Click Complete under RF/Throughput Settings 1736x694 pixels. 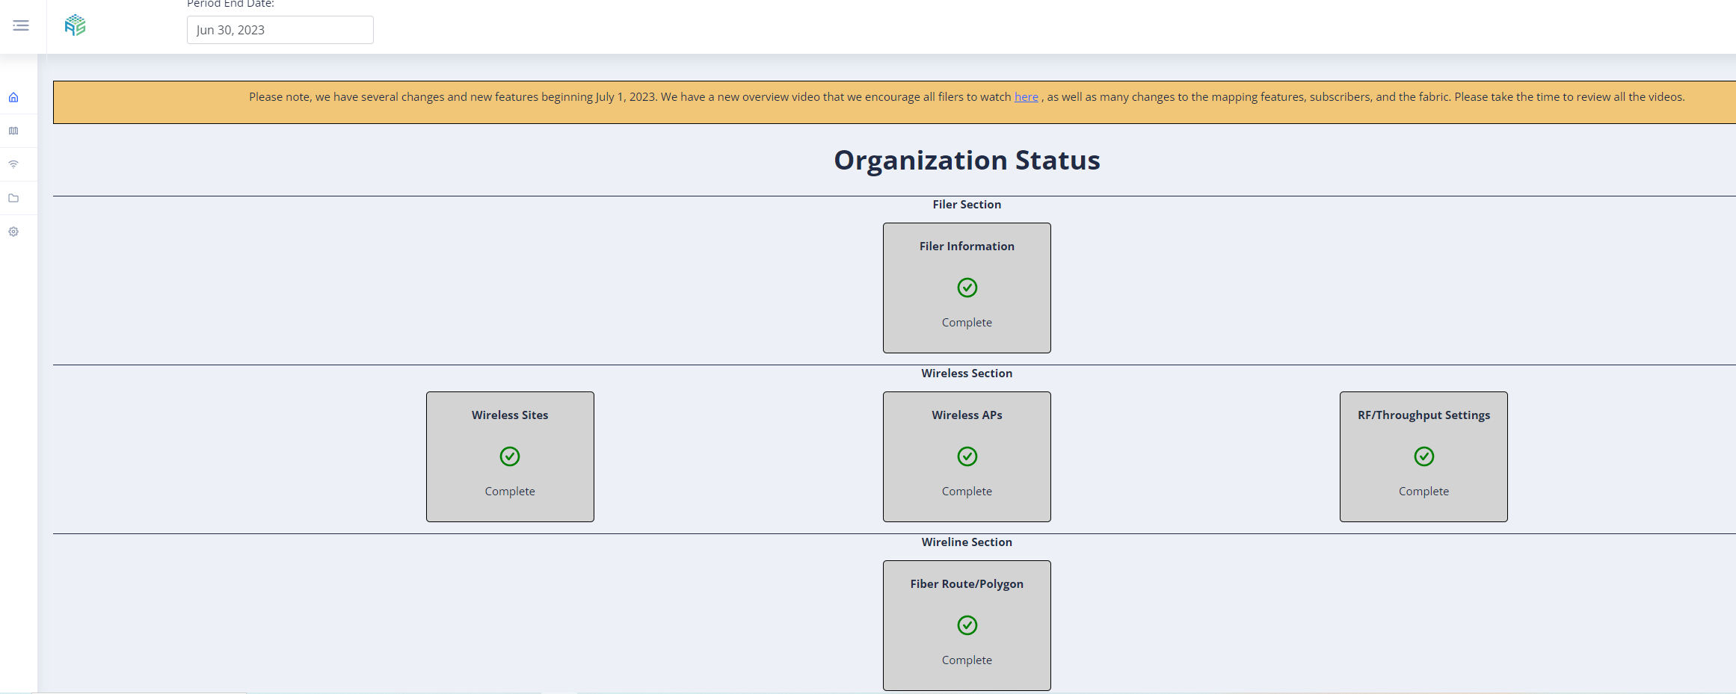(x=1423, y=492)
